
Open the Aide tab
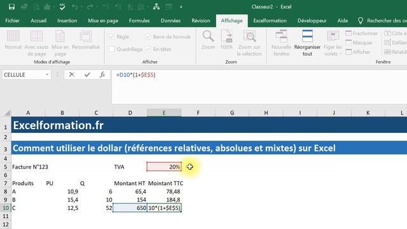(343, 20)
